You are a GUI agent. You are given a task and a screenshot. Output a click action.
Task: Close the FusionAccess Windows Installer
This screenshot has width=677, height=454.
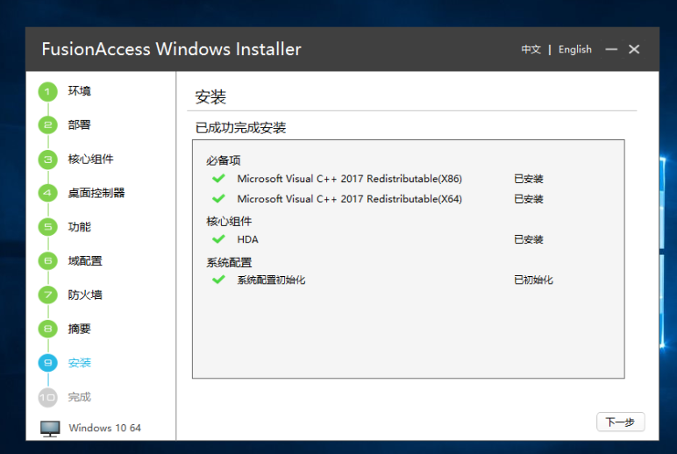(x=634, y=50)
